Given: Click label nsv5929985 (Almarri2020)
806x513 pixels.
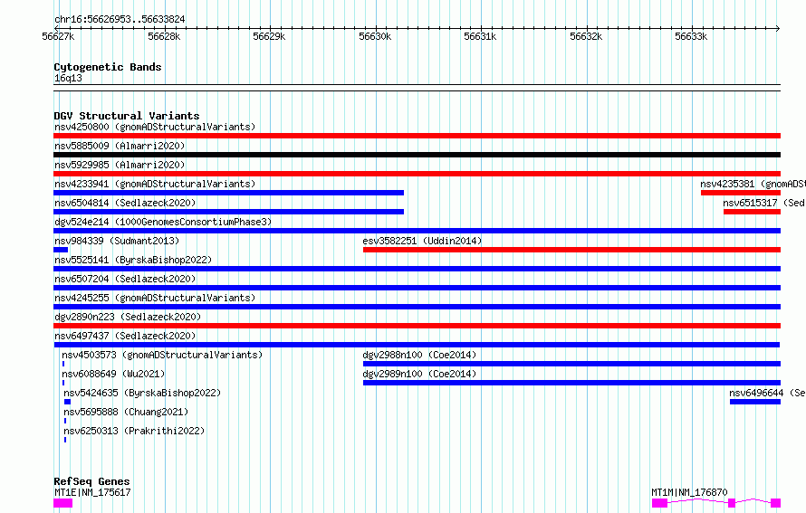Looking at the screenshot, I should coord(120,165).
